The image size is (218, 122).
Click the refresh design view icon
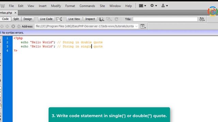(116, 19)
